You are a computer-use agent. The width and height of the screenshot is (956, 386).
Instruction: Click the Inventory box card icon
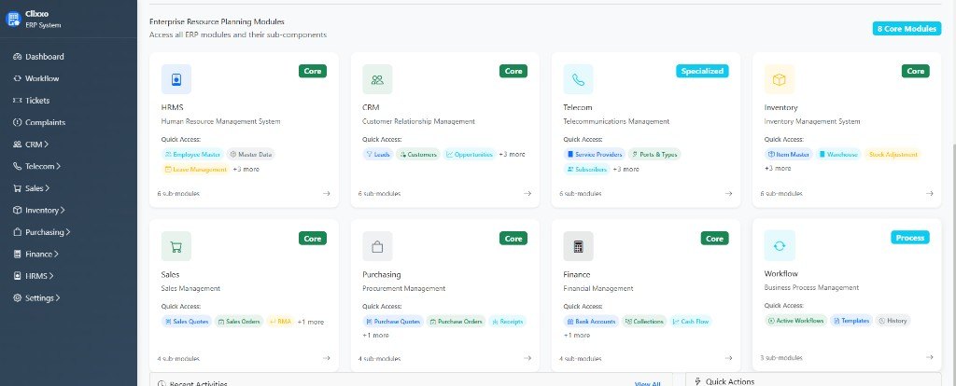[780, 79]
